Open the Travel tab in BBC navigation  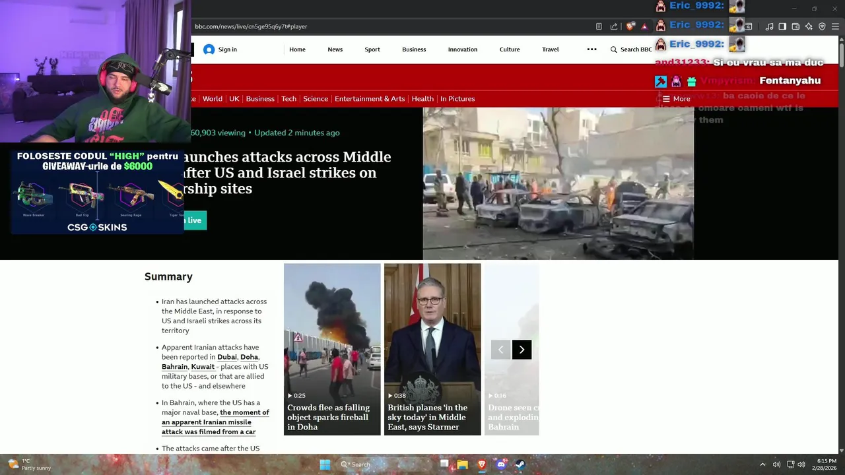(x=551, y=49)
